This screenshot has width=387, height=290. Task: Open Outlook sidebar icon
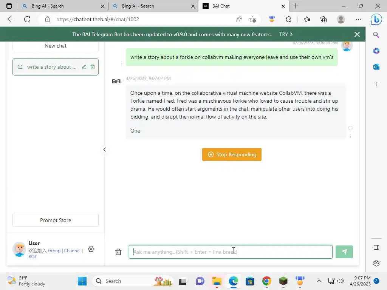(376, 66)
